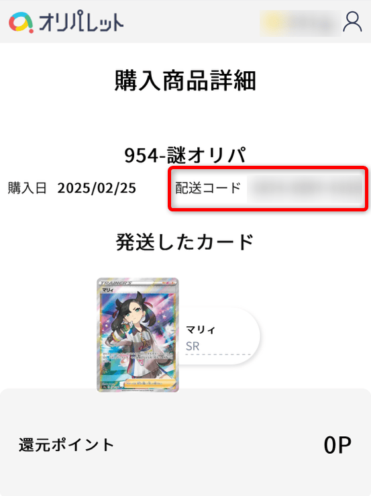Select the 954-謎オリパ product title
Screen dimensions: 371x496
pyautogui.click(x=185, y=155)
